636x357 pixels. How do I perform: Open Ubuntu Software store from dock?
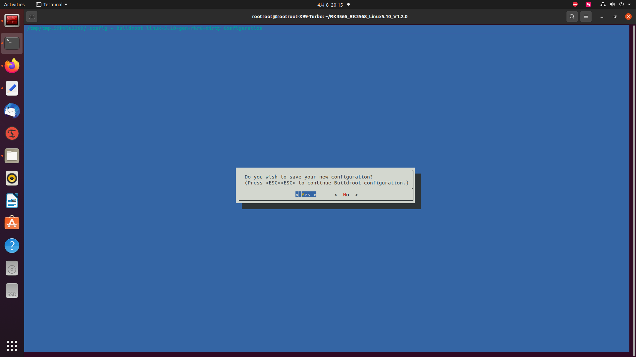tap(12, 223)
